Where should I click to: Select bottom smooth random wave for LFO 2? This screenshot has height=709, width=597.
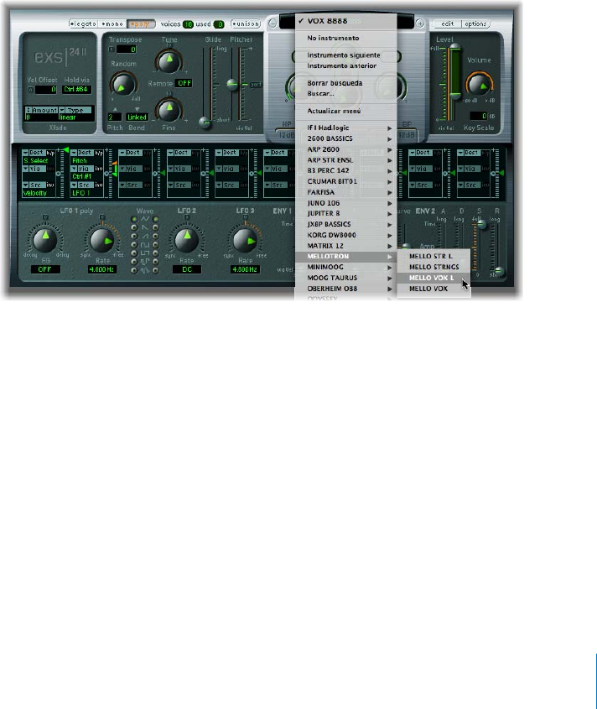[x=155, y=270]
